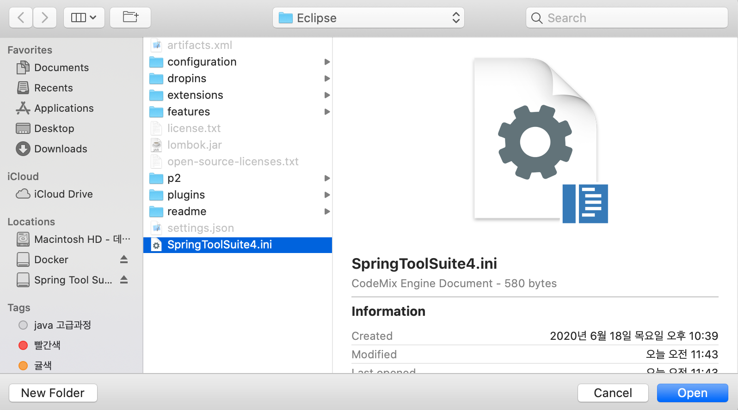Select the readme folder
This screenshot has height=410, width=738.
tap(238, 211)
